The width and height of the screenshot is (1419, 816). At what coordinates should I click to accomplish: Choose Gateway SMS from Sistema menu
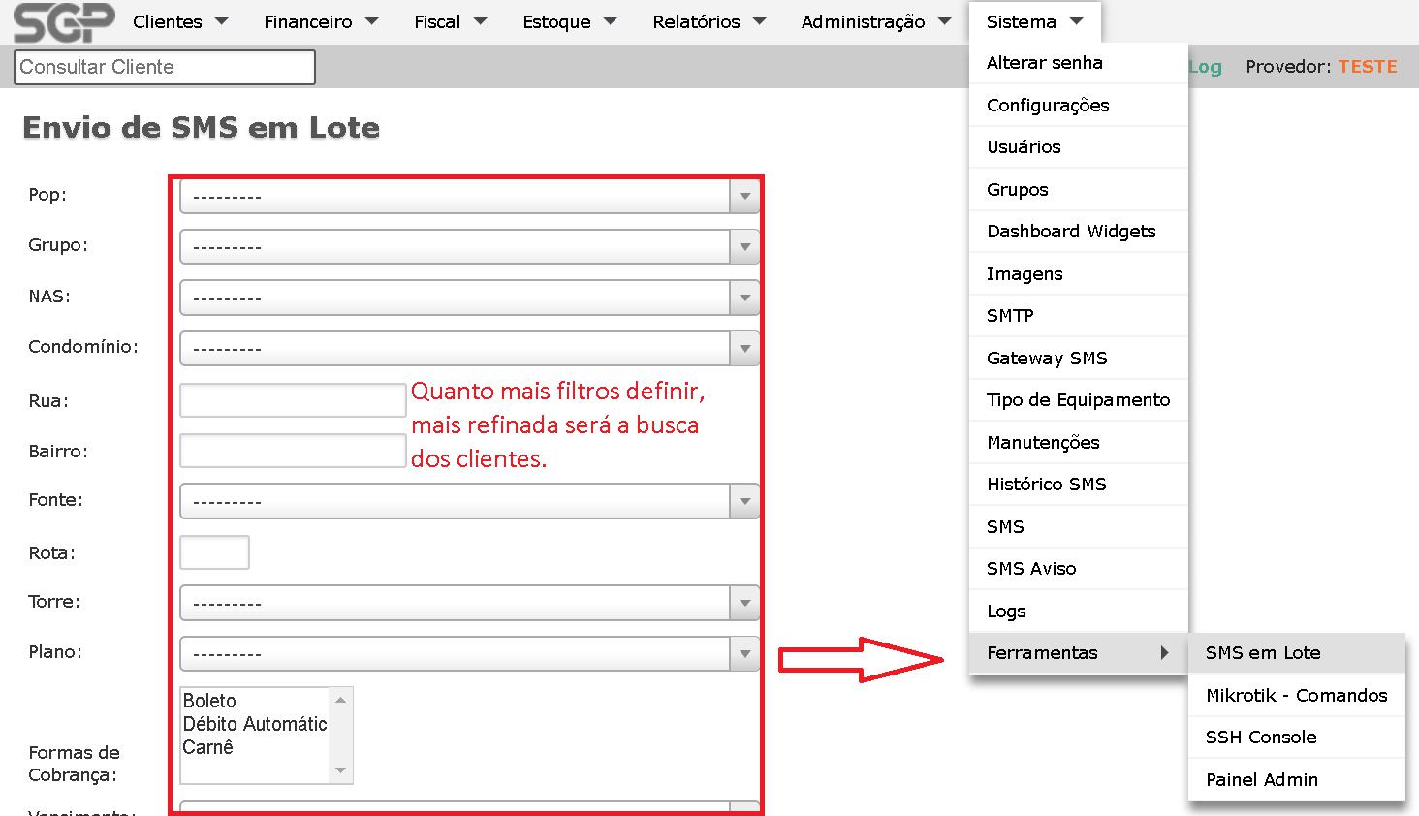click(x=1047, y=359)
